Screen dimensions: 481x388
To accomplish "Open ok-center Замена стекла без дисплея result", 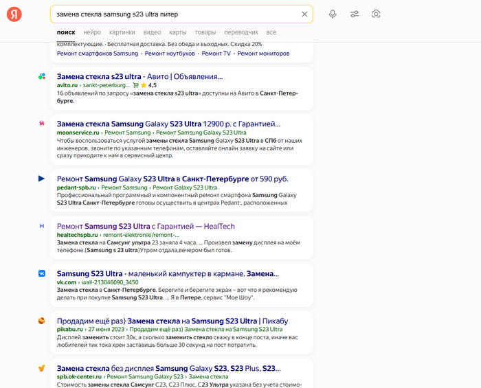I will [169, 368].
